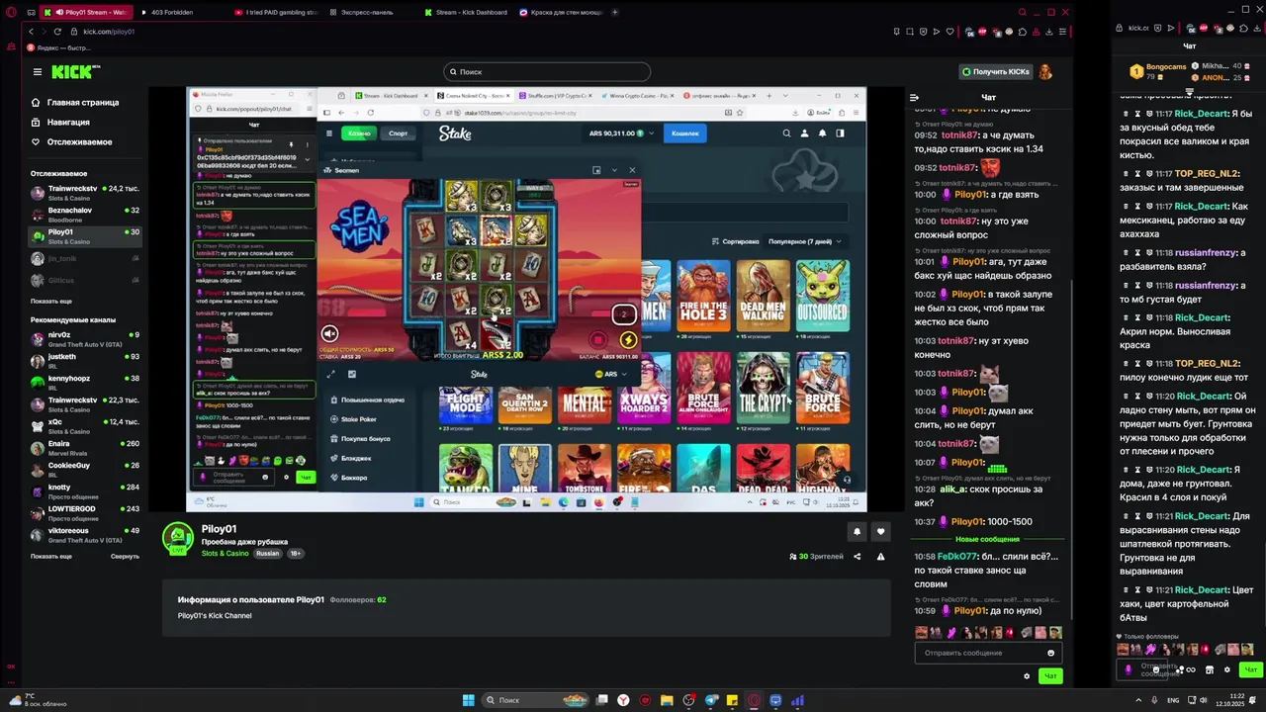The image size is (1266, 712).
Task: Open Telegram from the taskbar
Action: point(710,700)
